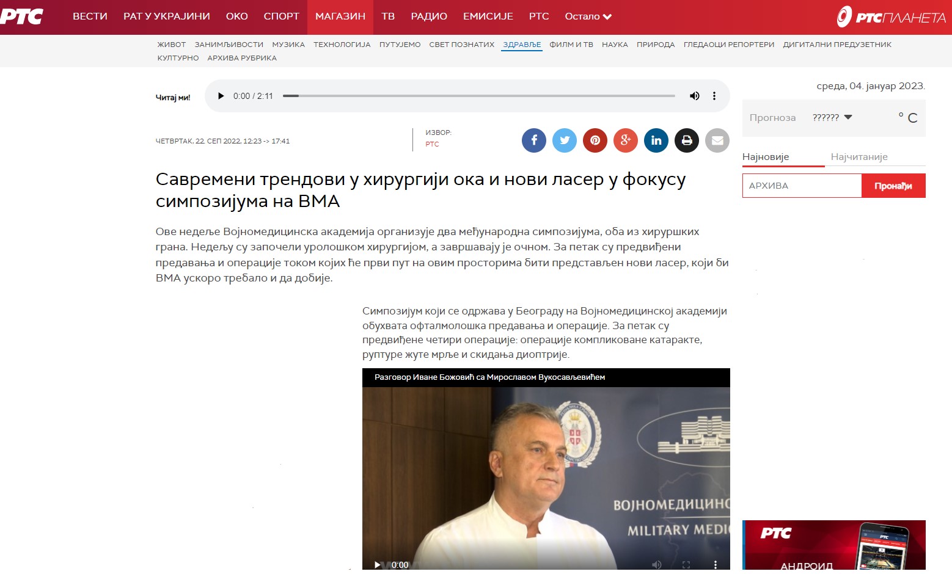952x574 pixels.
Task: Seek on the audio progress bar
Action: pos(479,96)
